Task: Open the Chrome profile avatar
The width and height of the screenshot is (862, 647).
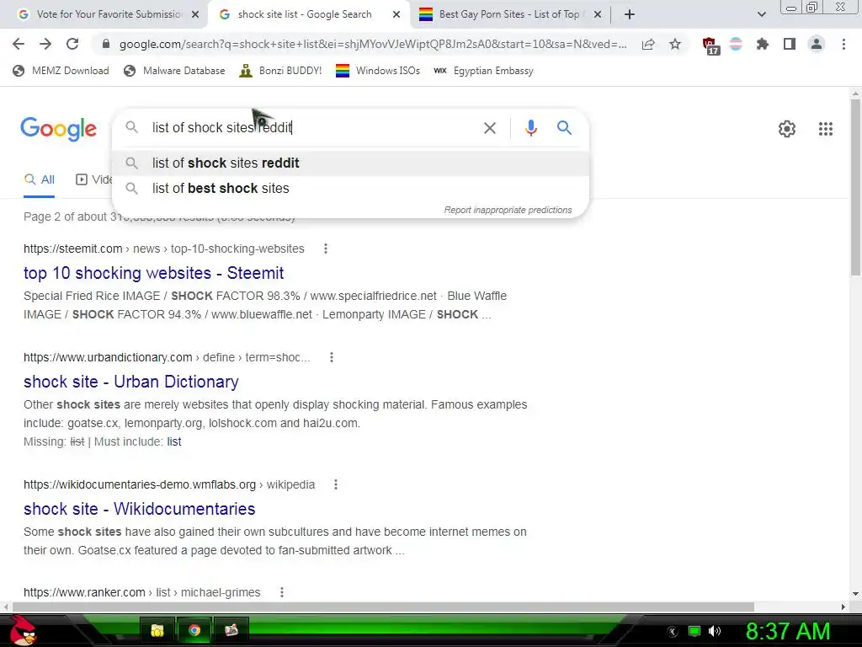Action: tap(817, 44)
